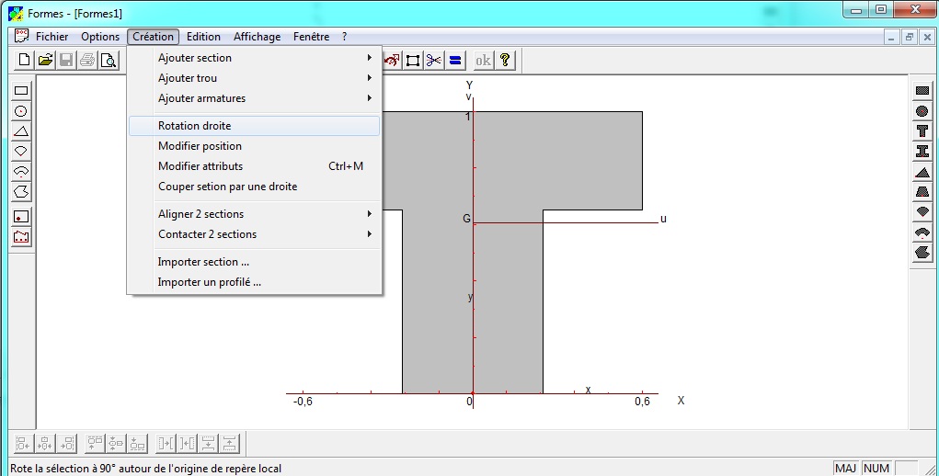Add a filled arc section

(x=922, y=232)
